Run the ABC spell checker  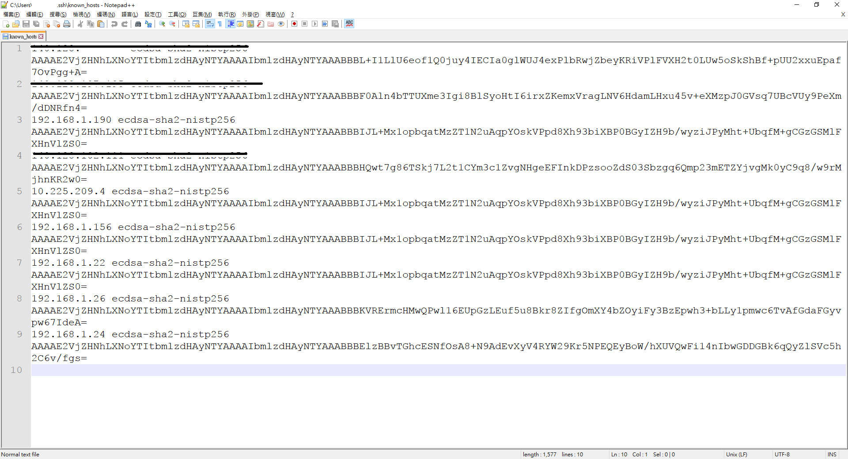tap(349, 24)
